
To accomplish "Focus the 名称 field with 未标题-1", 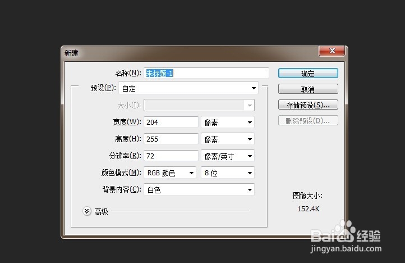I will 206,73.
